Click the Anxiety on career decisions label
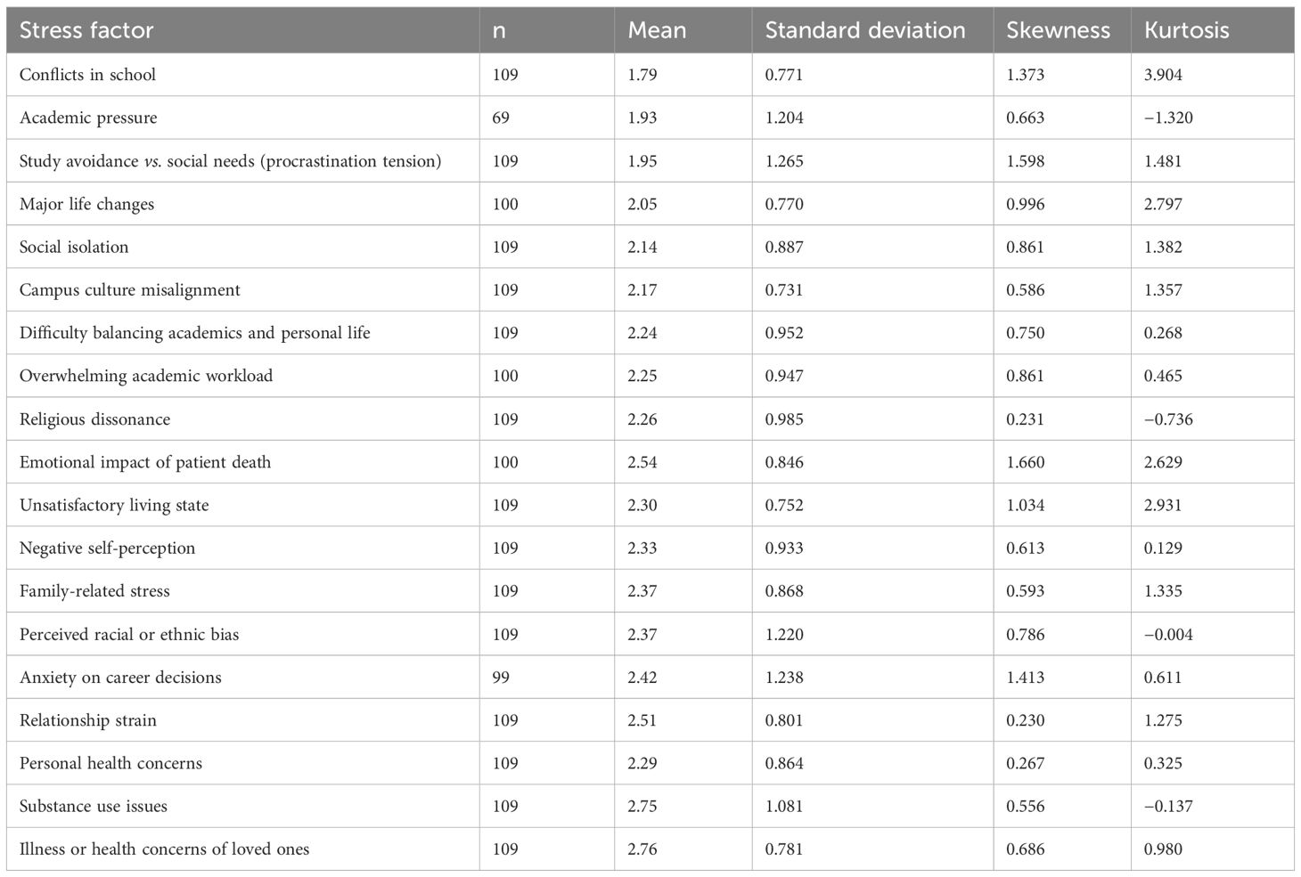This screenshot has width=1301, height=877. pyautogui.click(x=120, y=678)
